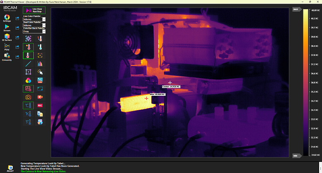Select the line measurement tool
The width and height of the screenshot is (322, 173).
[x=28, y=64]
